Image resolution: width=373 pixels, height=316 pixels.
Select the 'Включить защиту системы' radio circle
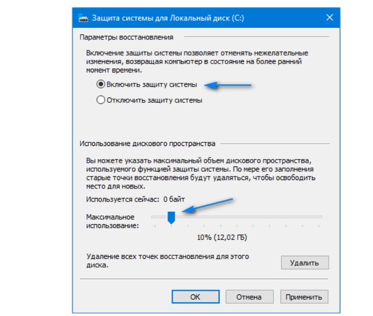(100, 84)
